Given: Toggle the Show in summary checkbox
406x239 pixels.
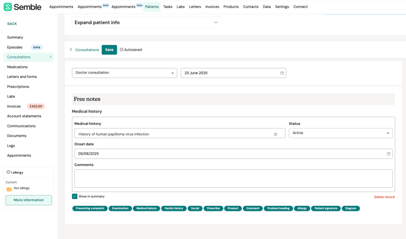Looking at the screenshot, I should [74, 197].
